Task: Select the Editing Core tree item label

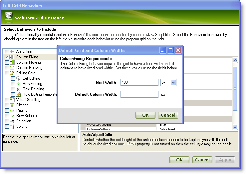Action: (26, 73)
